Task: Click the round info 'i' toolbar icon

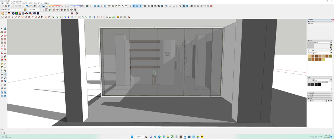Action: click(38, 13)
